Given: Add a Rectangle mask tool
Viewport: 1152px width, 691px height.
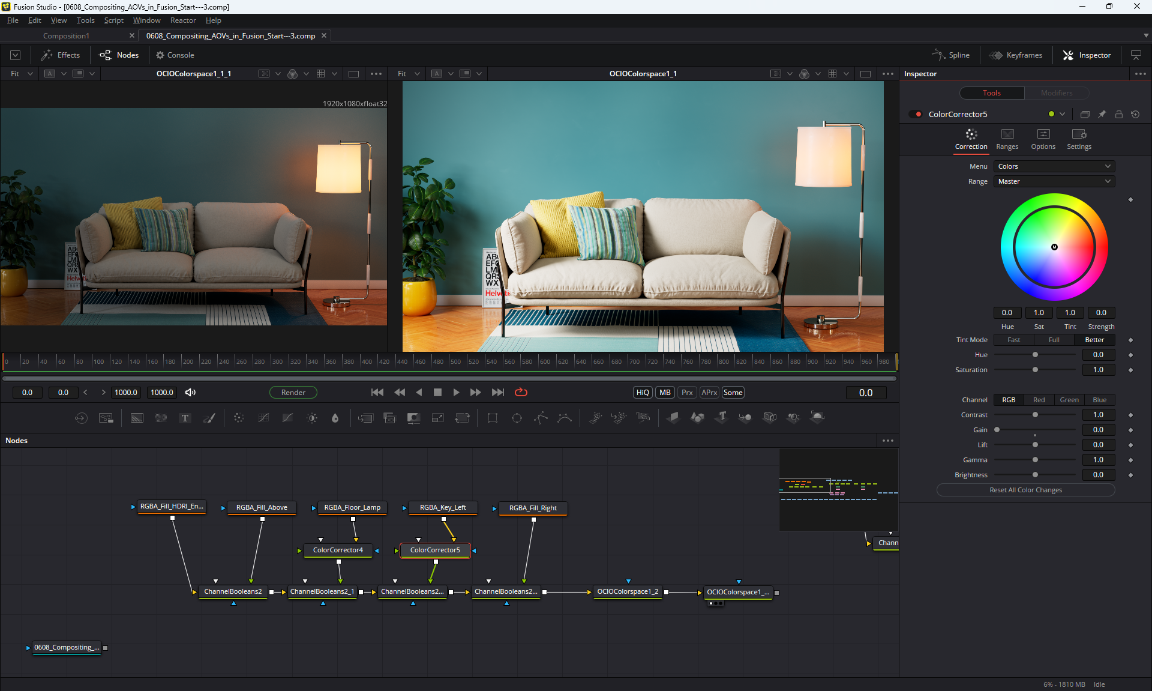Looking at the screenshot, I should click(x=493, y=418).
